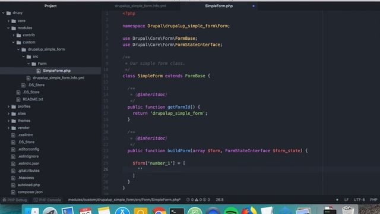Viewport: 380px width, 214px height.
Task: Click the buildForm function name
Action: tap(179, 150)
